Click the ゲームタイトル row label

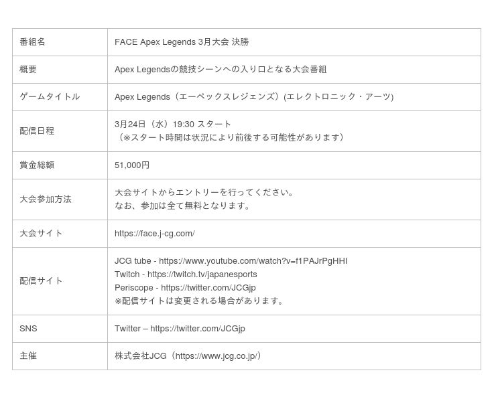[50, 97]
